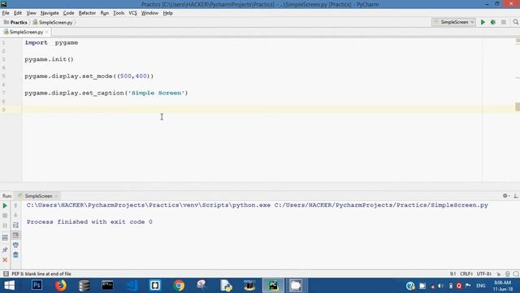Toggle the file read-only lock icon
Image resolution: width=520 pixels, height=293 pixels.
tap(498, 273)
